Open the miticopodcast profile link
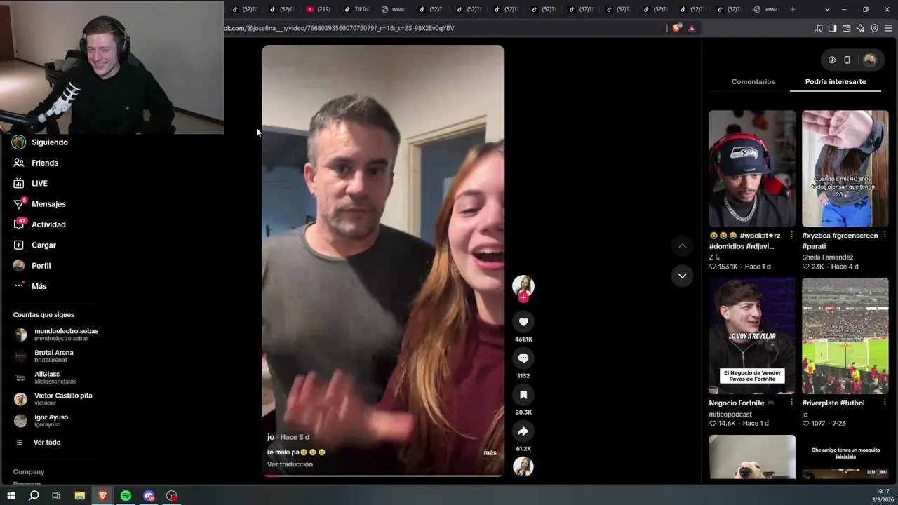This screenshot has width=898, height=505. click(x=730, y=415)
